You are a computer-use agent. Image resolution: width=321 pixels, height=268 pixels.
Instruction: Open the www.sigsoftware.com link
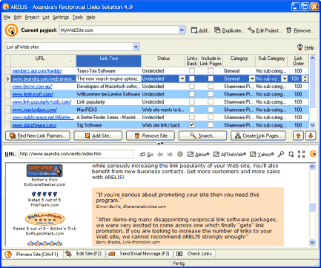[x=34, y=125]
